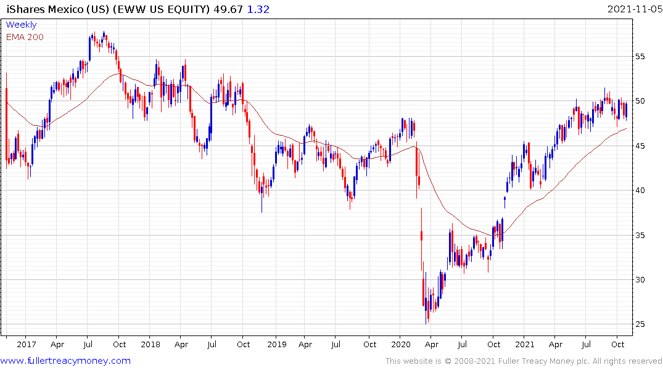
Task: Select the chart title 'iShares Mexico (US) (EWW US EQUITY)'
Action: 108,9
